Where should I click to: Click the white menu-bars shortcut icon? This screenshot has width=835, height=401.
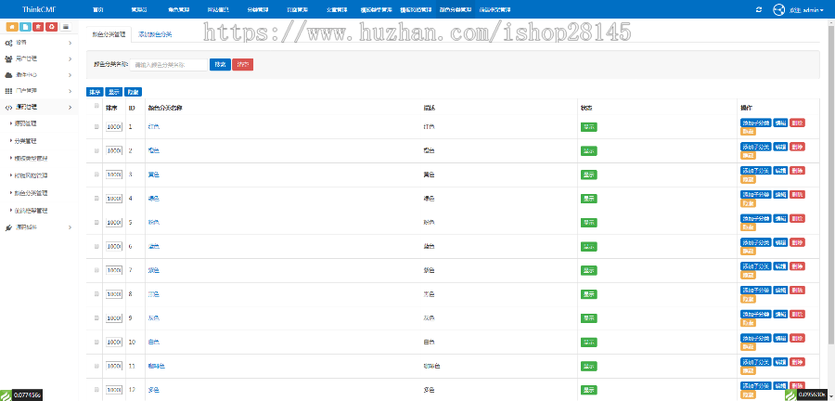[66, 27]
